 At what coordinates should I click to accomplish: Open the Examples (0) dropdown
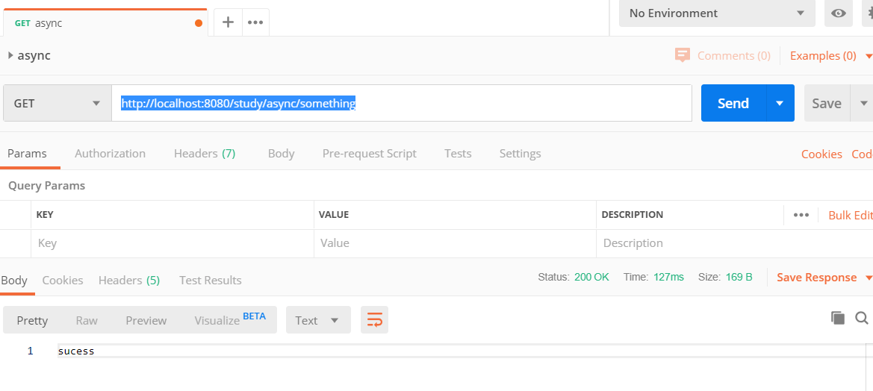point(830,56)
